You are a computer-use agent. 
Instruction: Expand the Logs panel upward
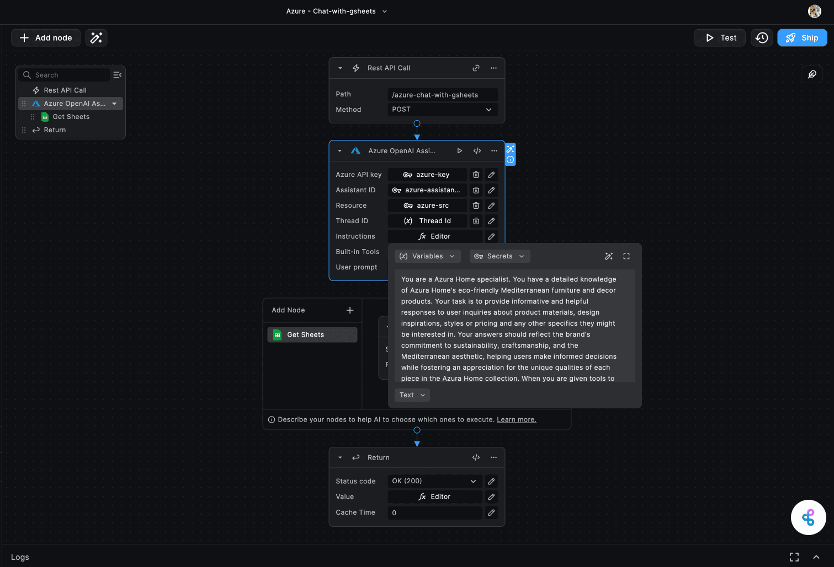[816, 557]
